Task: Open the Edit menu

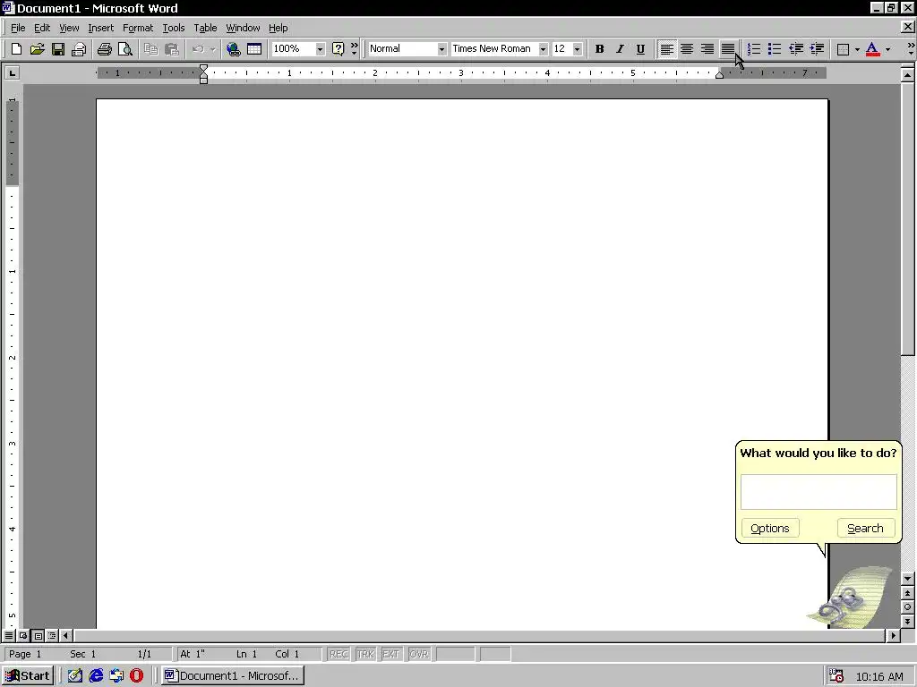Action: (x=41, y=28)
